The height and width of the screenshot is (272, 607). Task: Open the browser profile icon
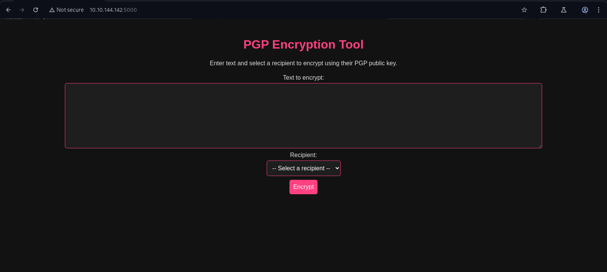[x=585, y=10]
